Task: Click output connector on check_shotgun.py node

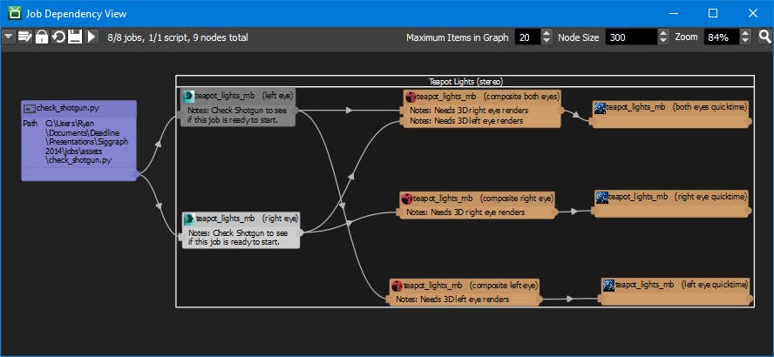Action: pos(137,173)
